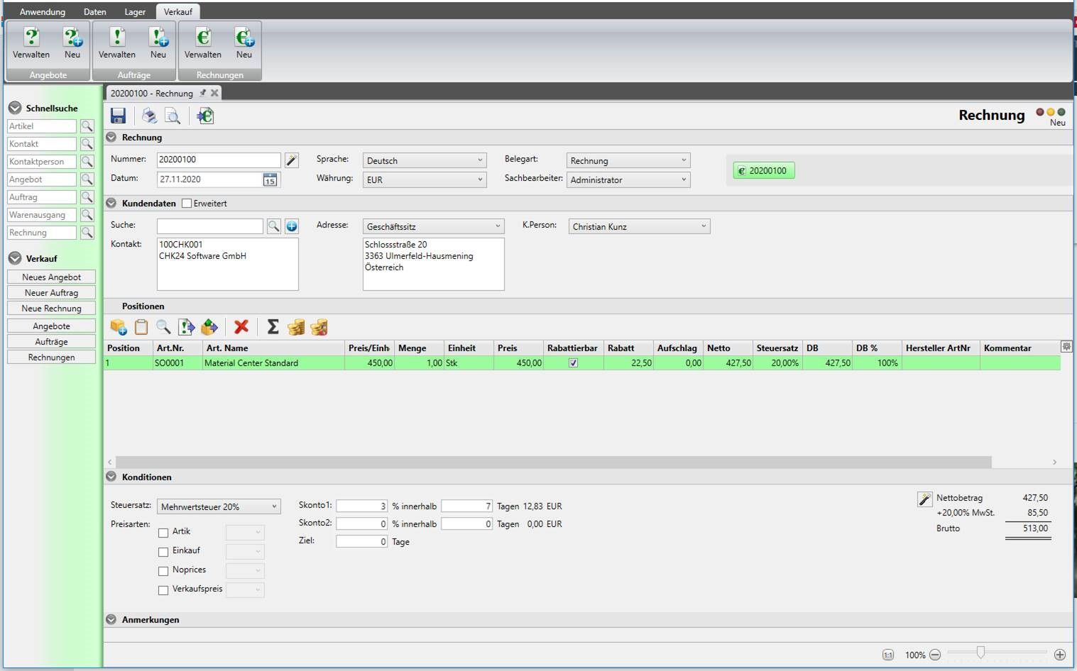The image size is (1077, 671).
Task: Click the first gold coins icon
Action: pyautogui.click(x=296, y=327)
